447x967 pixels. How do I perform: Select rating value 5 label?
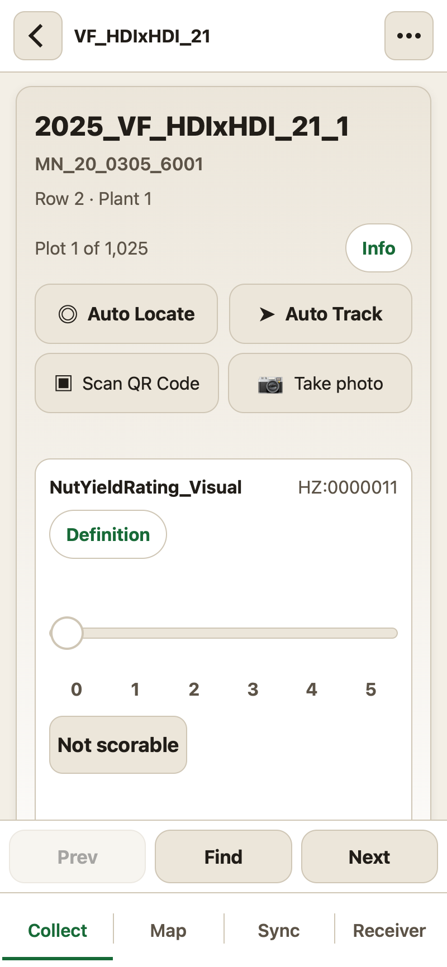pos(370,690)
